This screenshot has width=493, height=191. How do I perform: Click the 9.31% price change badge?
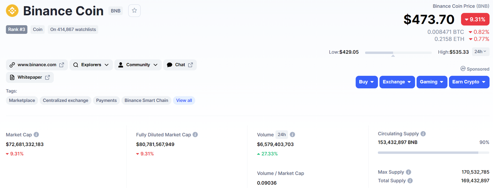(x=475, y=19)
